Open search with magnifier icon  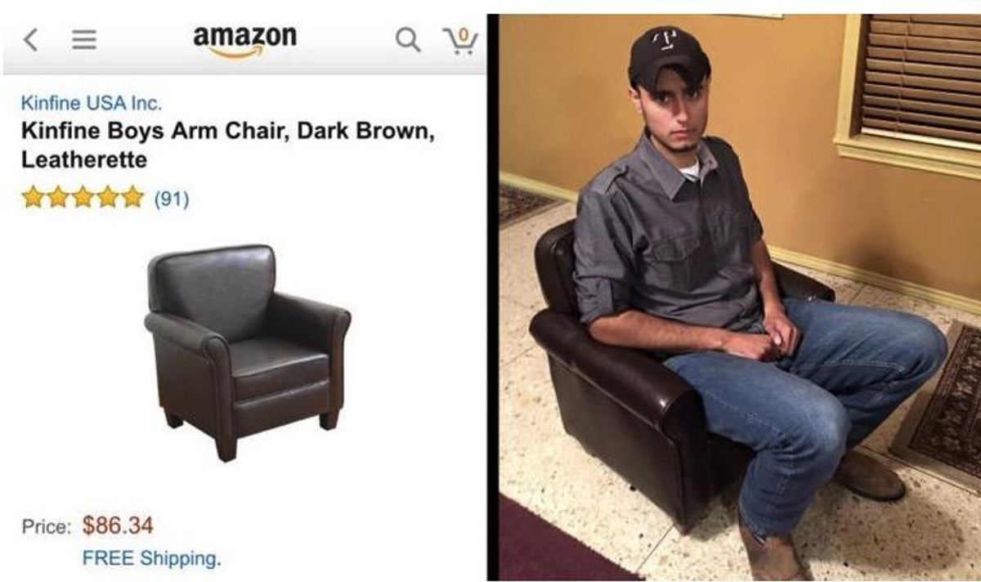pos(408,40)
